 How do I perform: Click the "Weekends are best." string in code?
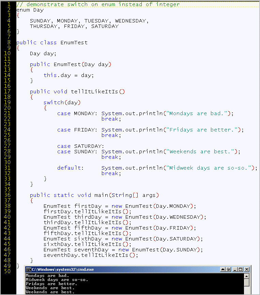(200, 152)
